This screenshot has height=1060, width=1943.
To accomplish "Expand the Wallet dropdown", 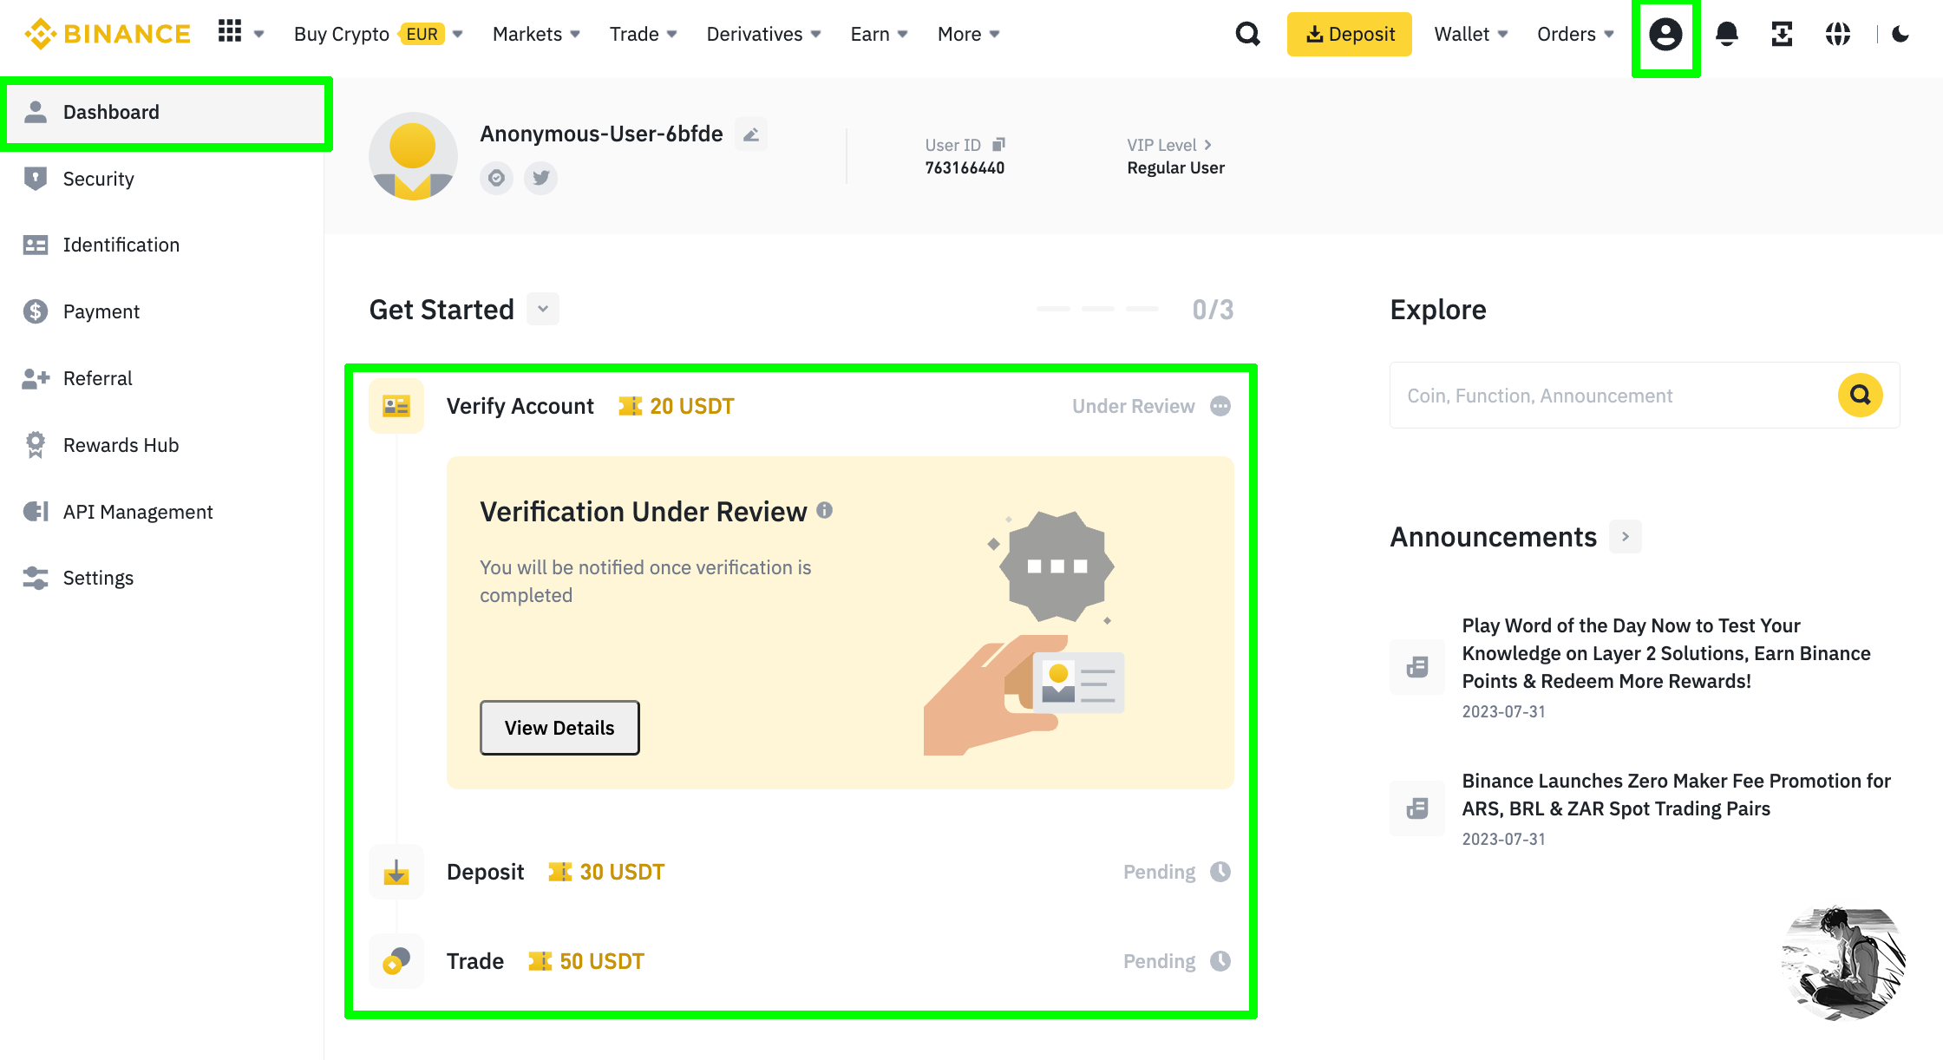I will point(1471,34).
